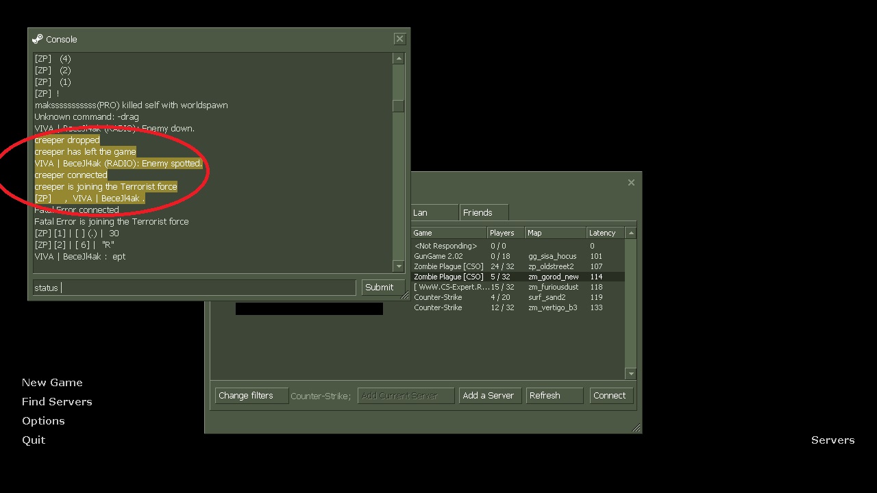The width and height of the screenshot is (877, 493).
Task: Click the server browser resize grip
Action: click(x=636, y=428)
